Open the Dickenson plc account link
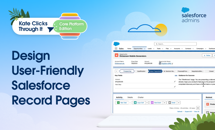 pos(120,63)
